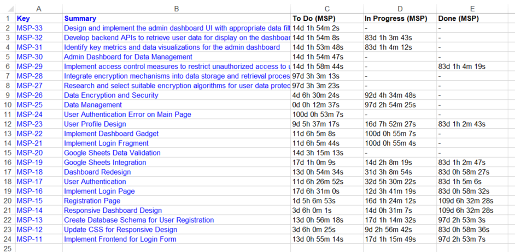Viewport: 515px width, 252px height.
Task: Click the 'User Profile Design' summary
Action: click(x=95, y=124)
